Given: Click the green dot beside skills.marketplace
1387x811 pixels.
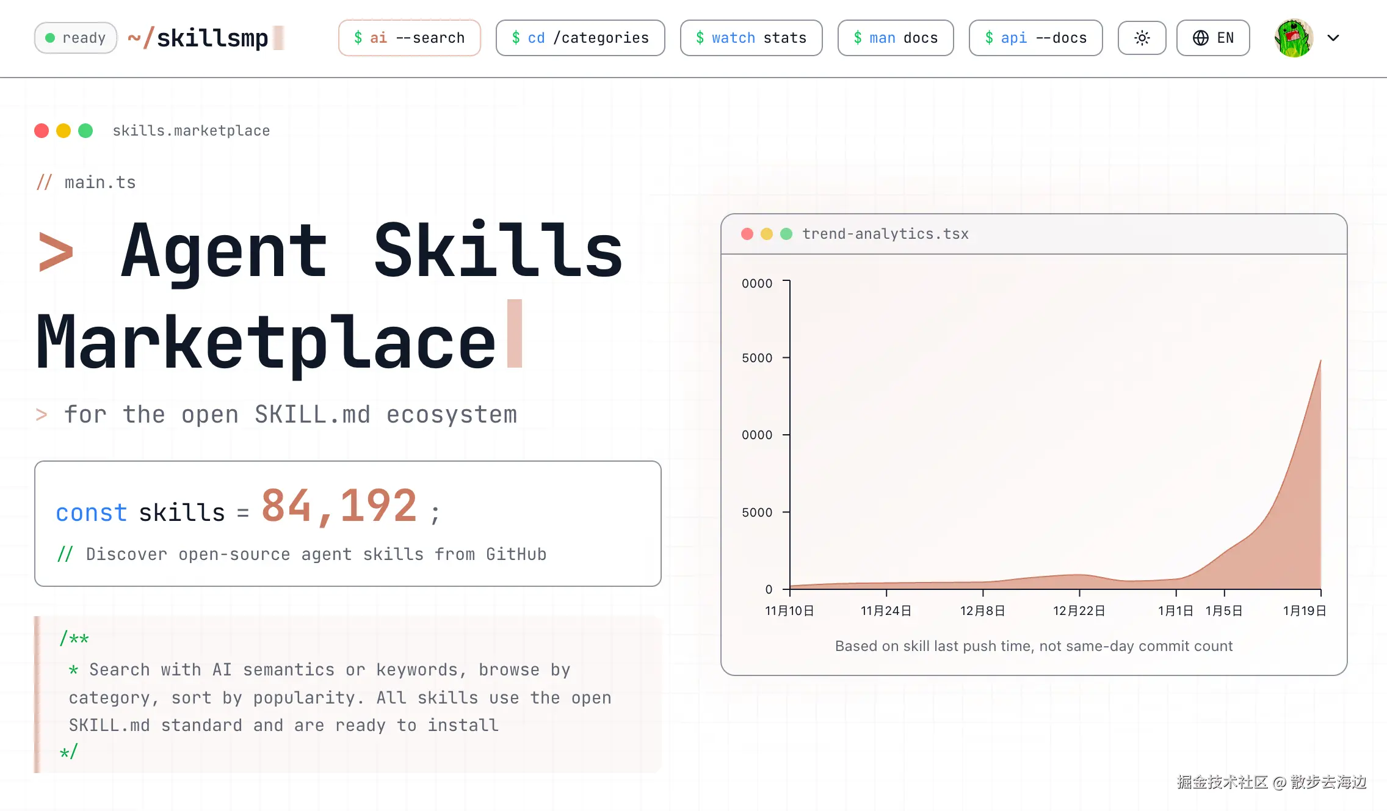Looking at the screenshot, I should [x=85, y=131].
